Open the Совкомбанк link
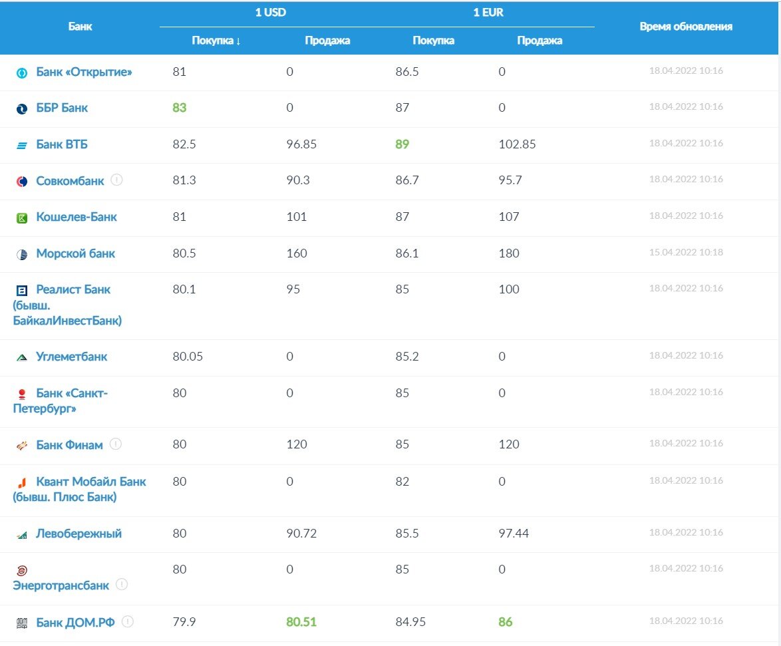The height and width of the screenshot is (646, 781). point(70,181)
